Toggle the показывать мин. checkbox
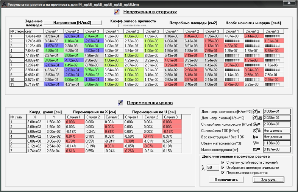This screenshot has width=298, height=192. point(120,25)
